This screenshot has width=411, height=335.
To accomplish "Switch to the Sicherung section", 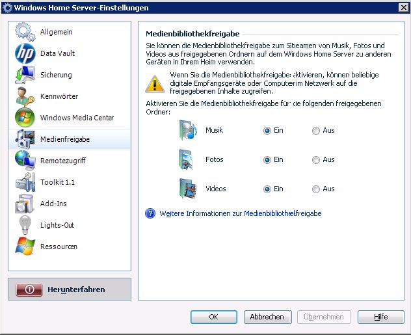I will [x=70, y=75].
